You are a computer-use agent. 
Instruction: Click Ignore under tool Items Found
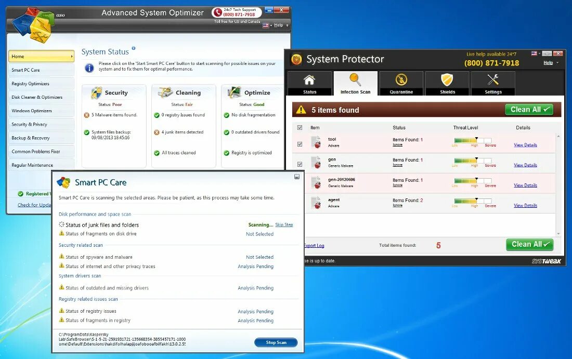click(397, 145)
